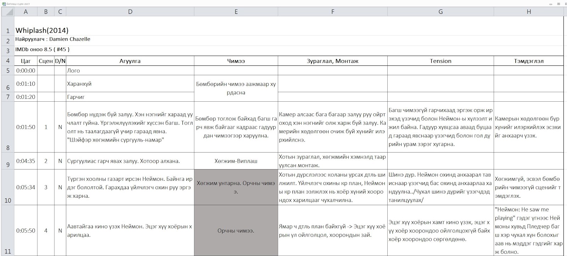Select column B header
The height and width of the screenshot is (256, 567).
[46, 12]
